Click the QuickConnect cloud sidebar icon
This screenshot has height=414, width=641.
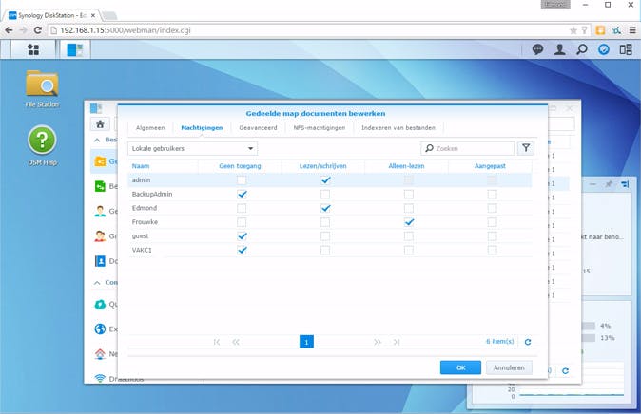pos(100,304)
